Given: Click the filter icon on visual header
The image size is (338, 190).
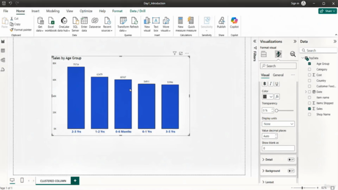Looking at the screenshot, I should (x=175, y=53).
